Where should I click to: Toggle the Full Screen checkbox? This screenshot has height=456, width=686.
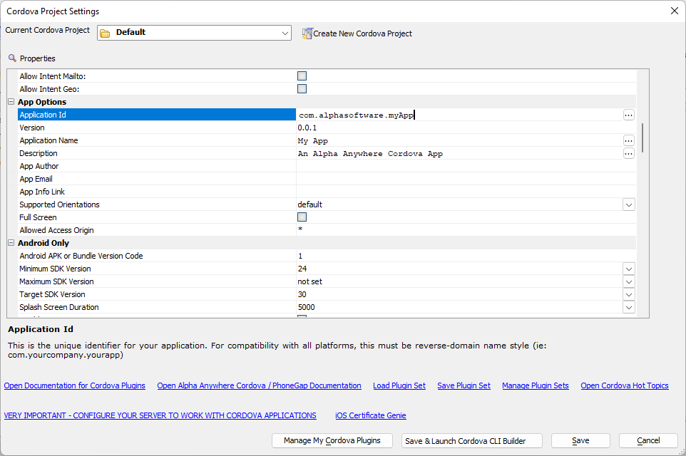[x=302, y=217]
